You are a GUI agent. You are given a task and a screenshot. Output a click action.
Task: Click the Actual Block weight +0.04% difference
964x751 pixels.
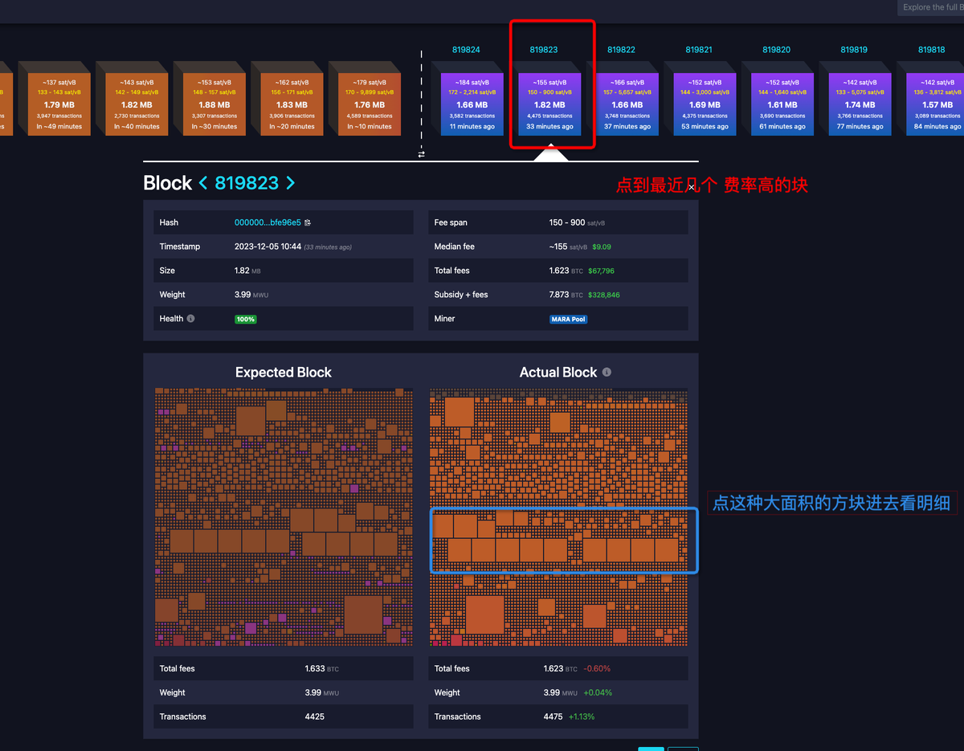pos(598,692)
